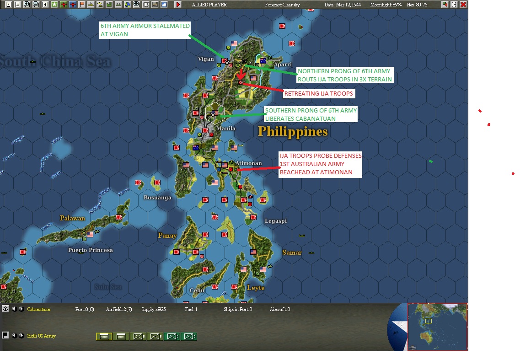Click the 'Date: Mar 12, 1944' status text
This screenshot has width=520, height=354.
[x=343, y=5]
